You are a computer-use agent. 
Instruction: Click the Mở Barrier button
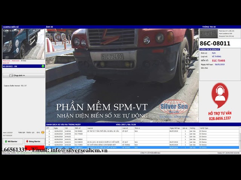pyautogui.click(x=13, y=141)
